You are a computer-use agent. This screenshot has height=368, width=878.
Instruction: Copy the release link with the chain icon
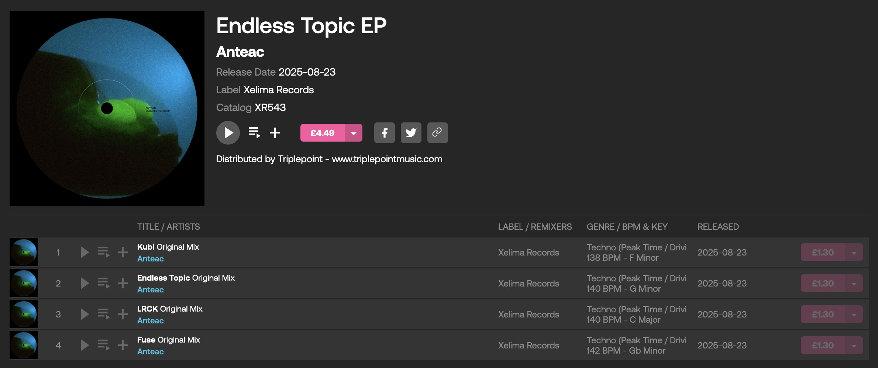437,133
